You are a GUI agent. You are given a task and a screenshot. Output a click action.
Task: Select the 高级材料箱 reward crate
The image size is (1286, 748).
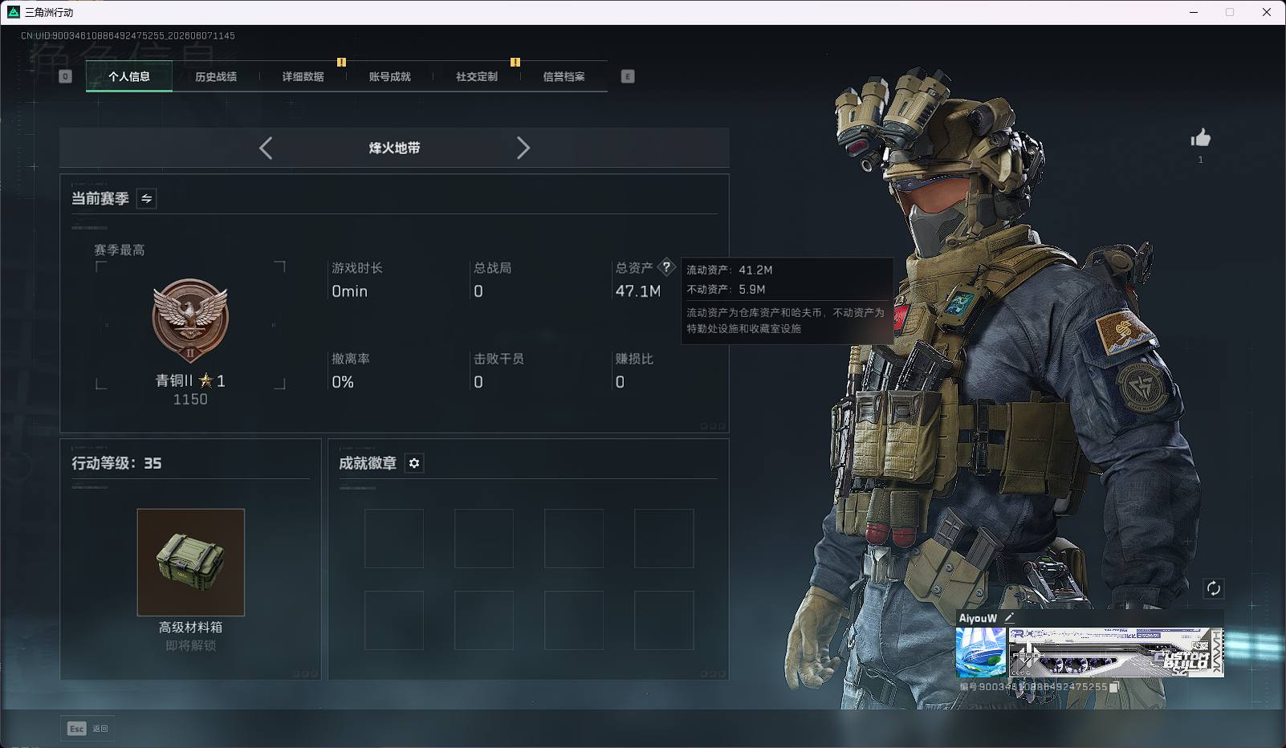click(191, 562)
